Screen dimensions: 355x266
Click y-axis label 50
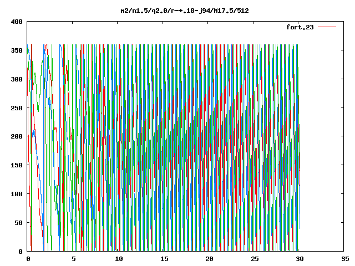click(x=18, y=223)
